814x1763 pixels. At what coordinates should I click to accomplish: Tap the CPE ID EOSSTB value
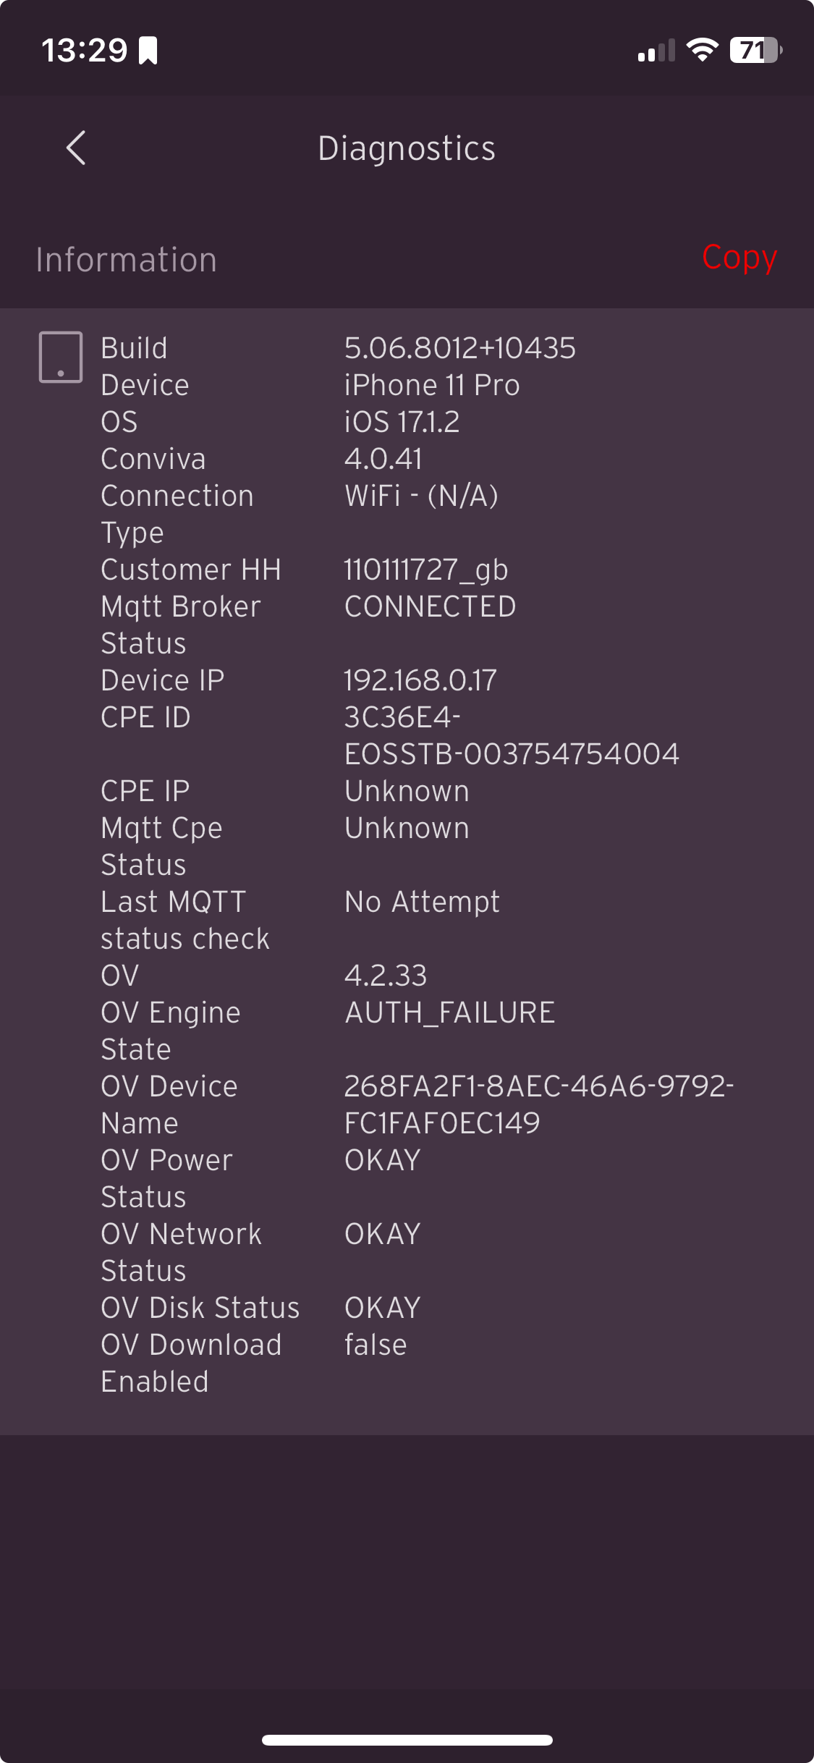[511, 754]
